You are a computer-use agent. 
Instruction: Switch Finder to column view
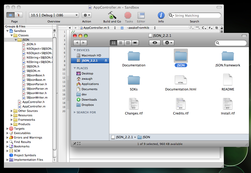[128, 43]
